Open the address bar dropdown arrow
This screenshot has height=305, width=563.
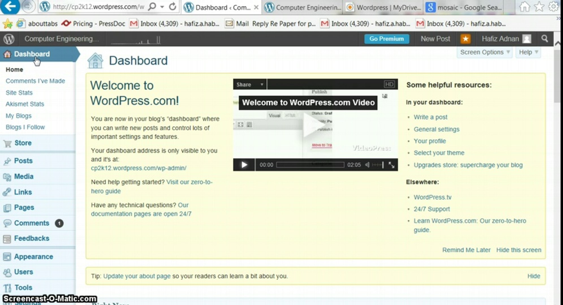tap(162, 7)
